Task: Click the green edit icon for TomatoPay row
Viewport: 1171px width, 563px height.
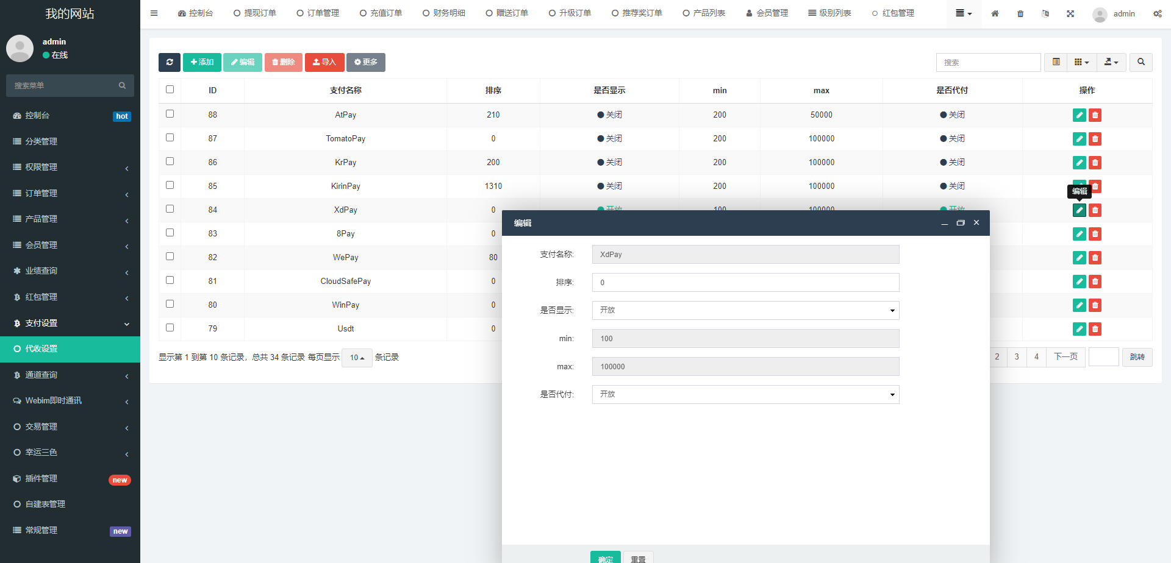Action: coord(1079,139)
